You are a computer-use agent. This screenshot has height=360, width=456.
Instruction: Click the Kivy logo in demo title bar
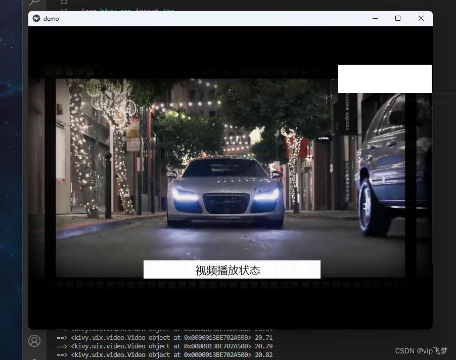[36, 18]
